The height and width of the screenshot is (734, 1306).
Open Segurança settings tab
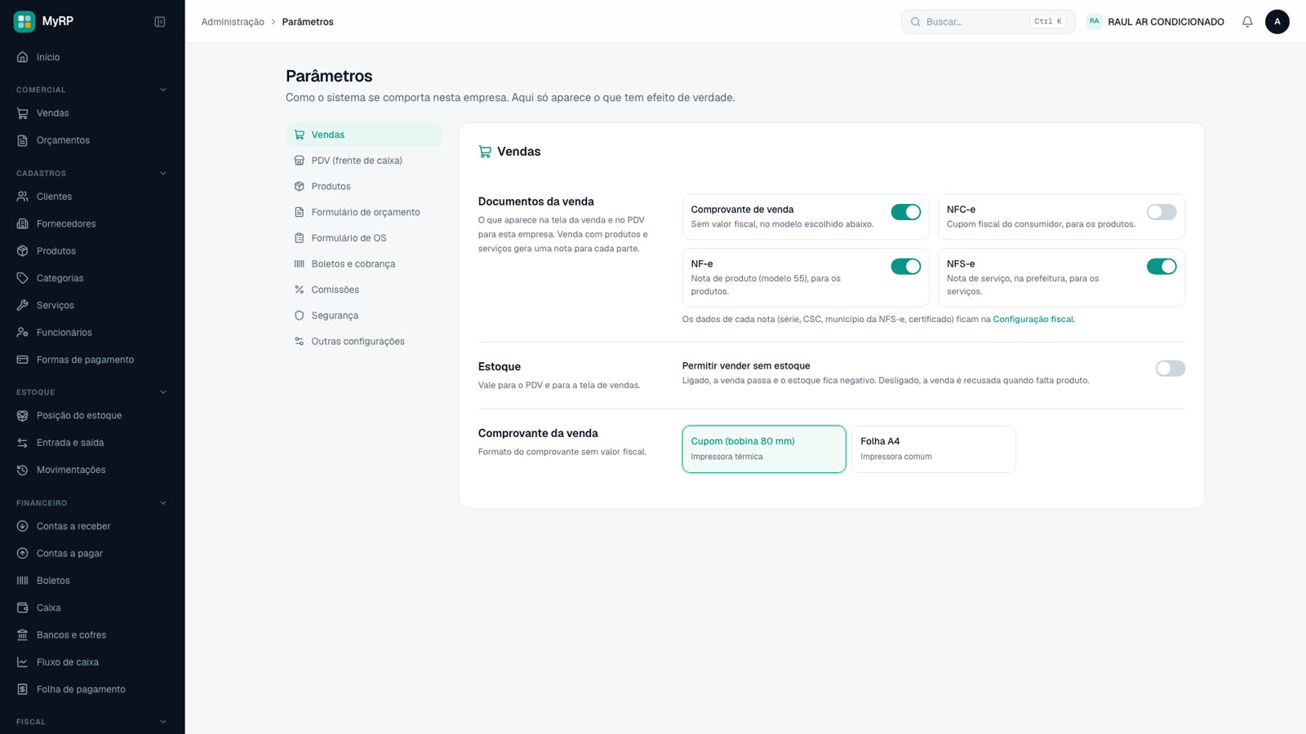(363, 316)
